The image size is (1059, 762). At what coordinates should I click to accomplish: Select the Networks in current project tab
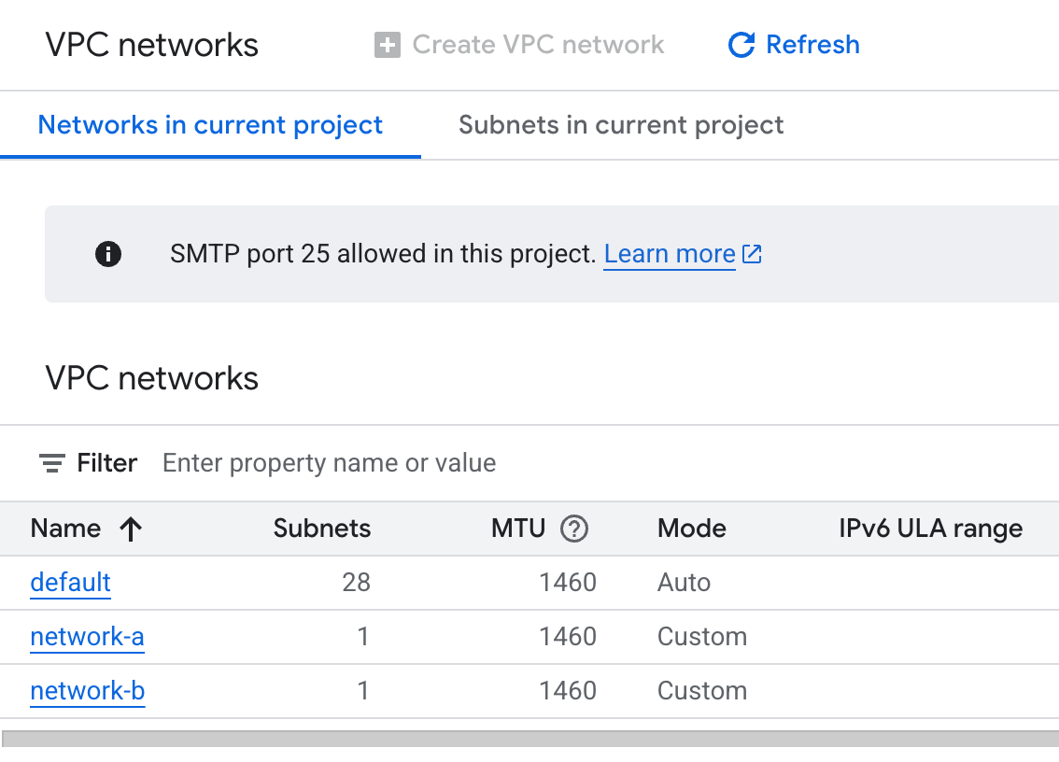(209, 124)
